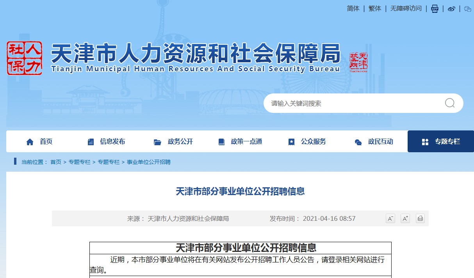Click the highlighted 专题专栏 tab

[441, 142]
